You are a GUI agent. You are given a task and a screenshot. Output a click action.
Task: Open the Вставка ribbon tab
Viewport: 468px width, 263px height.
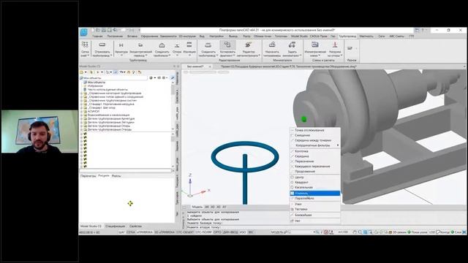click(x=132, y=36)
